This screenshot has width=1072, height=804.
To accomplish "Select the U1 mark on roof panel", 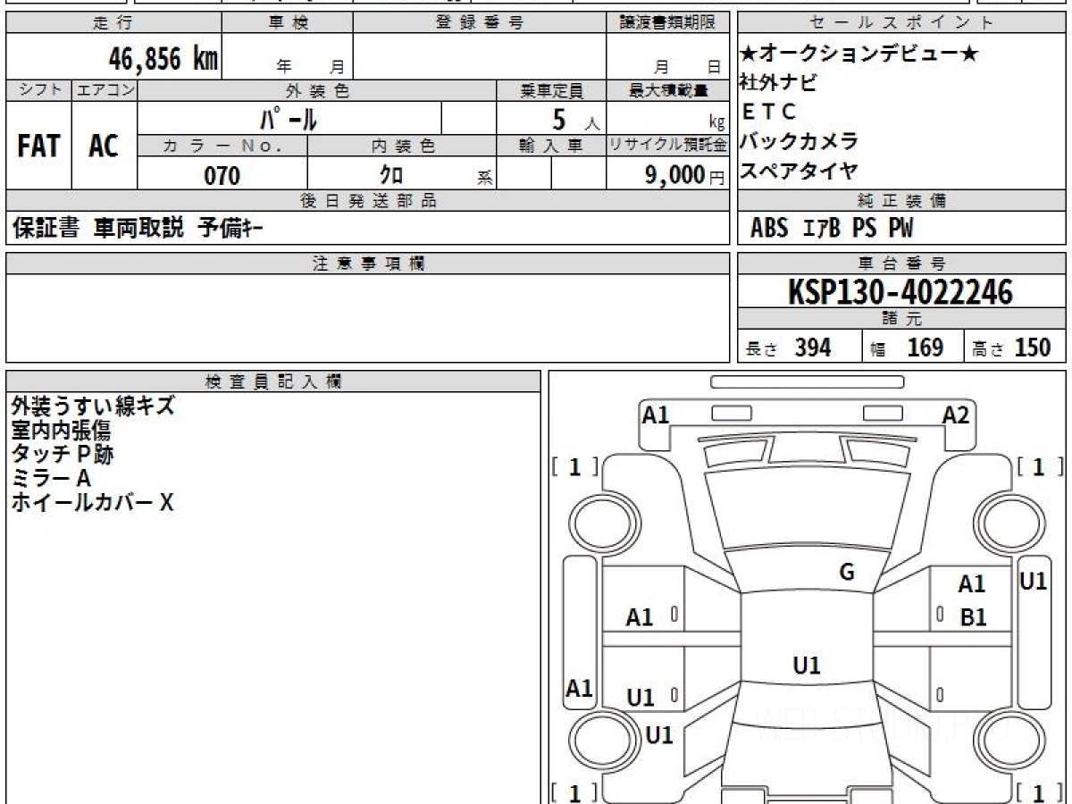I will [807, 665].
